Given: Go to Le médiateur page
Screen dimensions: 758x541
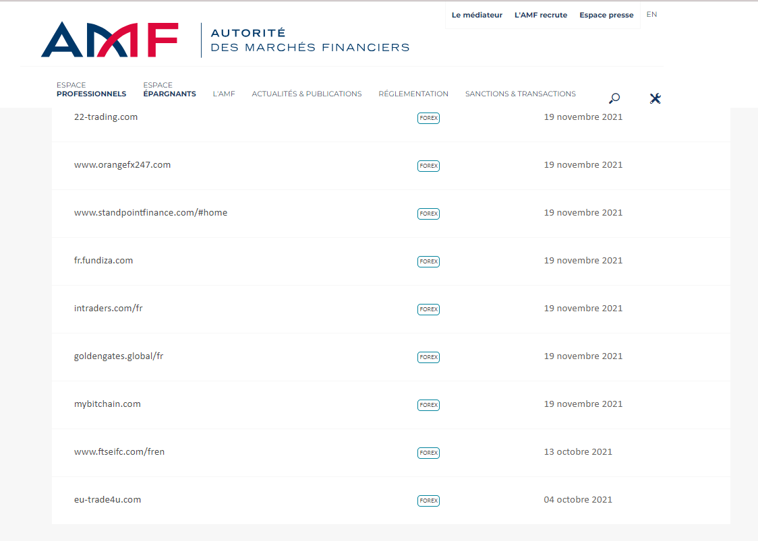Looking at the screenshot, I should click(477, 15).
